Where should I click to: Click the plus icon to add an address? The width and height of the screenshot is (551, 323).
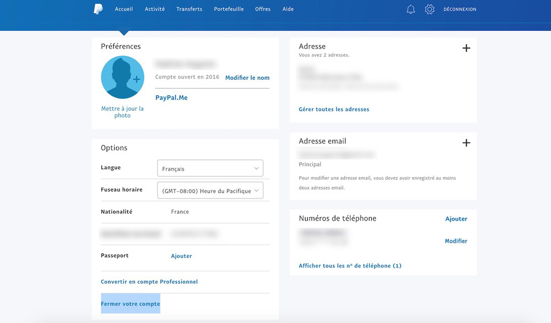[466, 48]
